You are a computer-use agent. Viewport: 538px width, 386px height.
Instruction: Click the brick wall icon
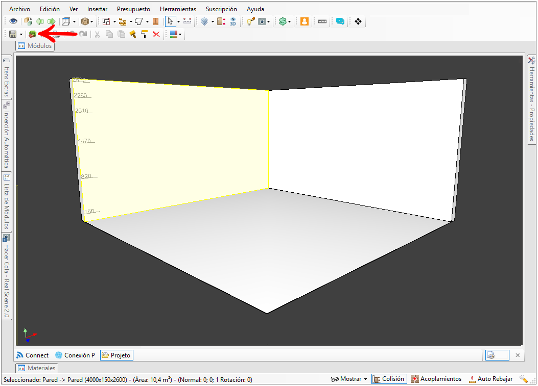[123, 21]
